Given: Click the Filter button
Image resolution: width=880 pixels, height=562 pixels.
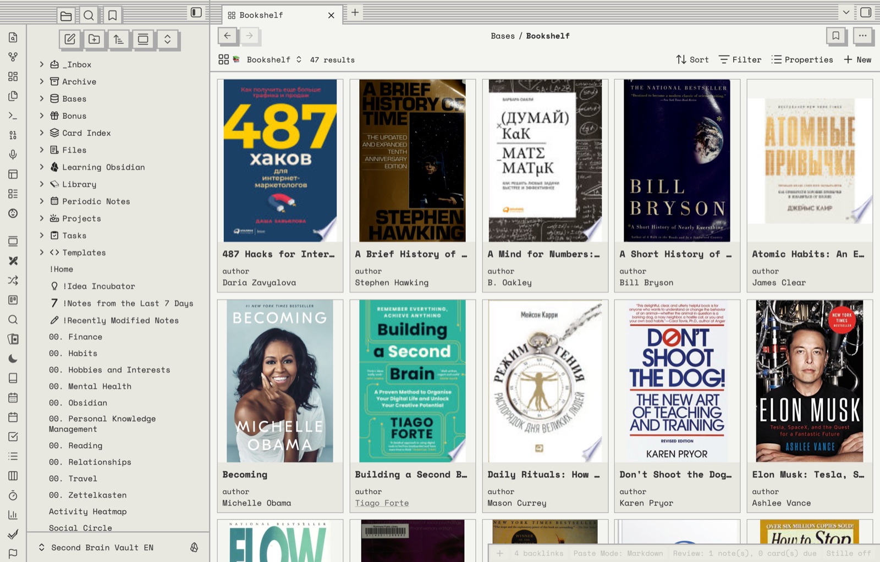Looking at the screenshot, I should click(740, 59).
